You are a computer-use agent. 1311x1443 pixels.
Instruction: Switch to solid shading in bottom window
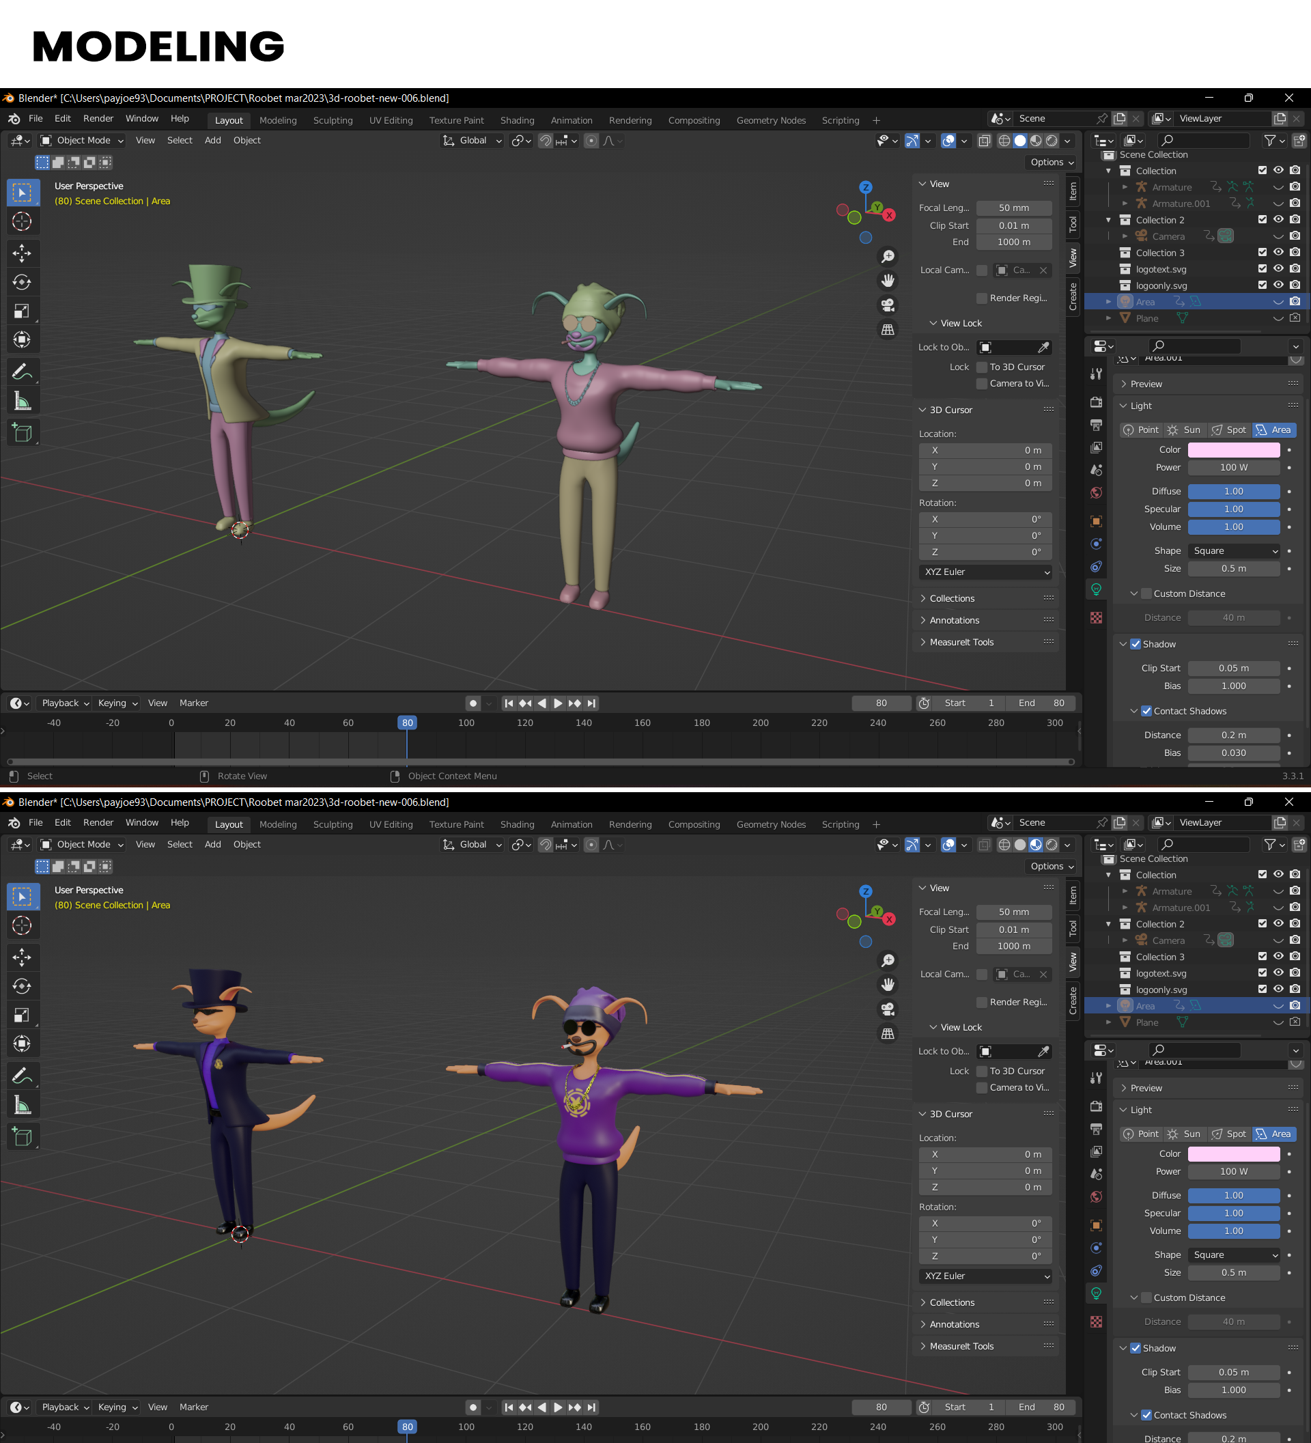[1020, 845]
